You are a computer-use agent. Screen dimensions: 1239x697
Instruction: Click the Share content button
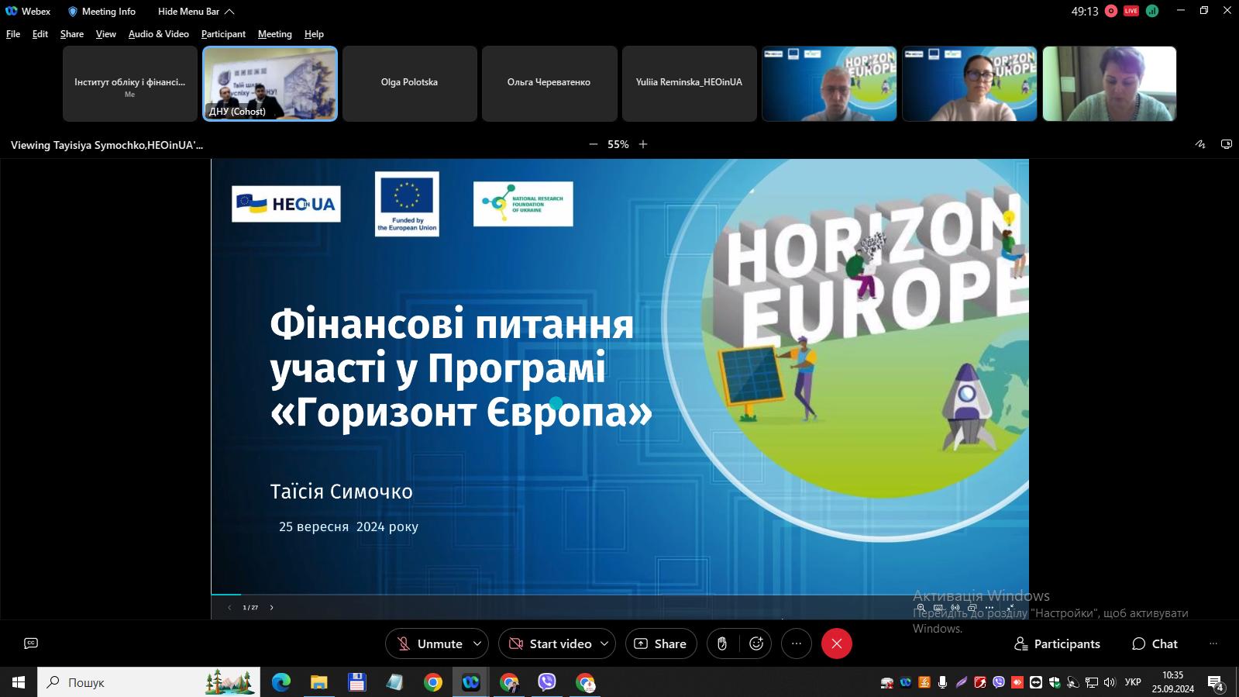coord(661,644)
